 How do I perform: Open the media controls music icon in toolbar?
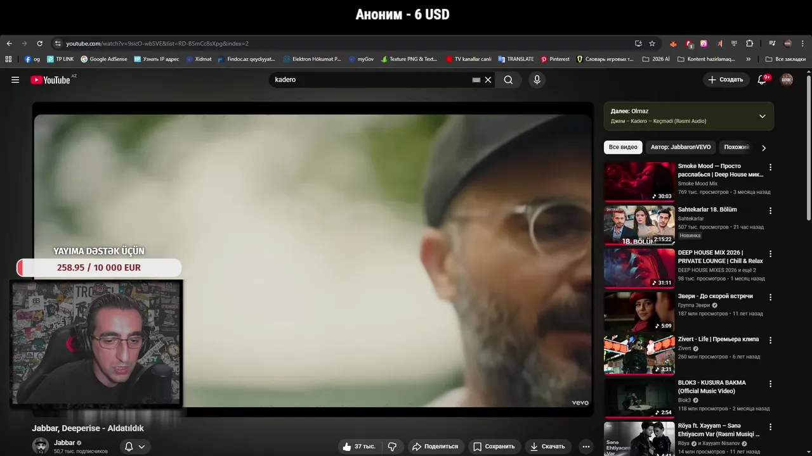click(x=772, y=44)
